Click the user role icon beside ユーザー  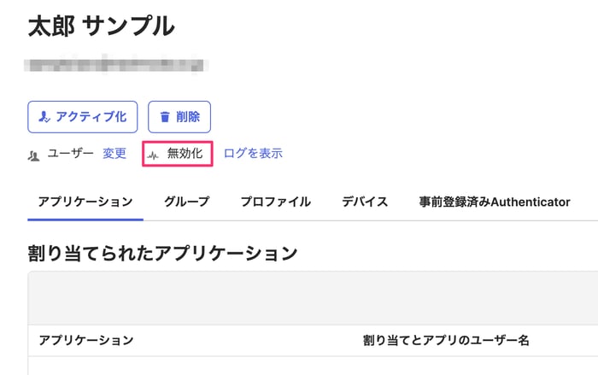click(33, 155)
